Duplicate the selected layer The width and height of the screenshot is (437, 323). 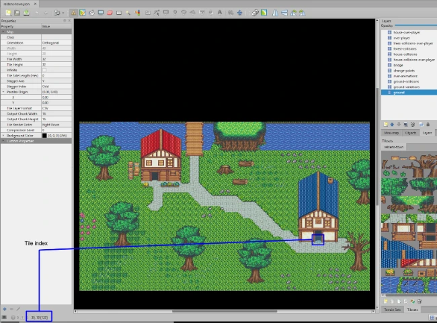405,124
